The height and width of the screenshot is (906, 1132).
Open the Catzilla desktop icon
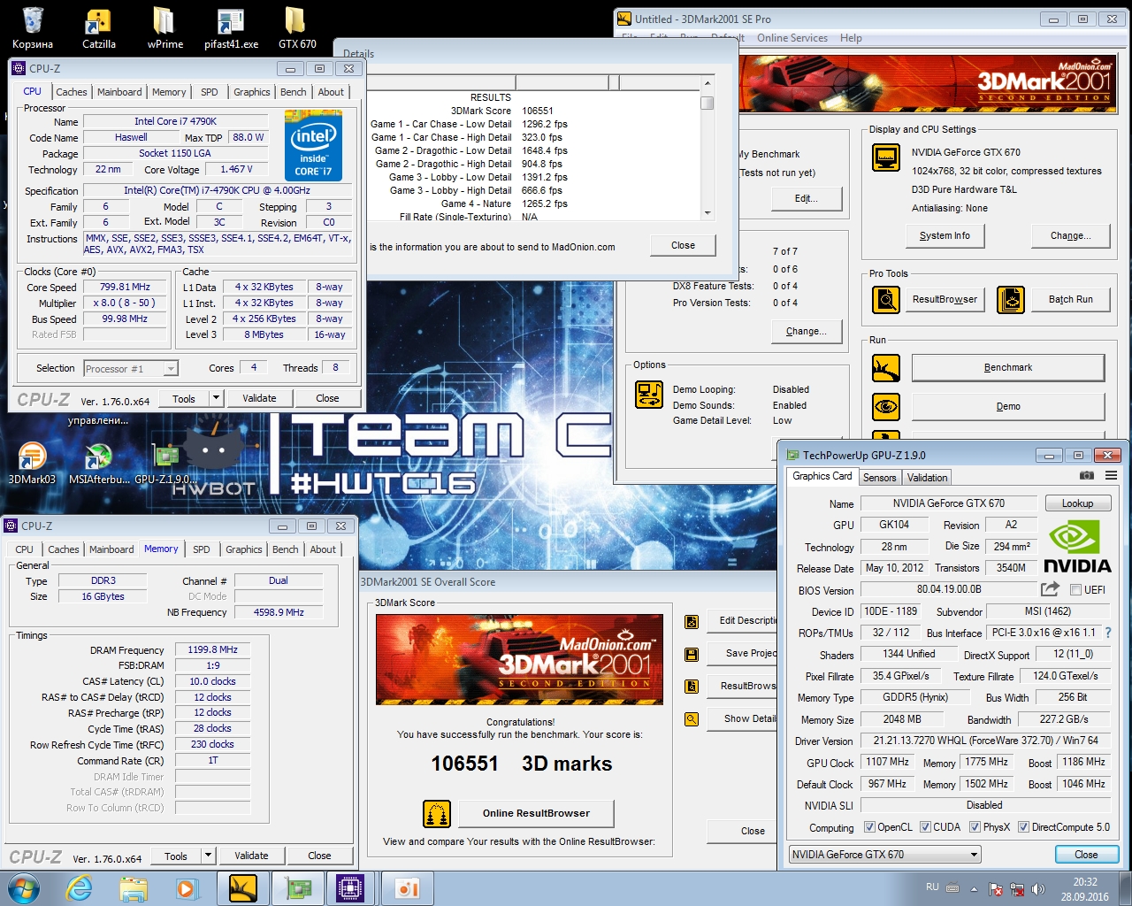98,27
